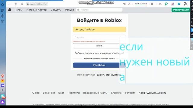Click the username field with Vertyn_YouTube
The height and width of the screenshot is (108, 193).
tap(99, 29)
